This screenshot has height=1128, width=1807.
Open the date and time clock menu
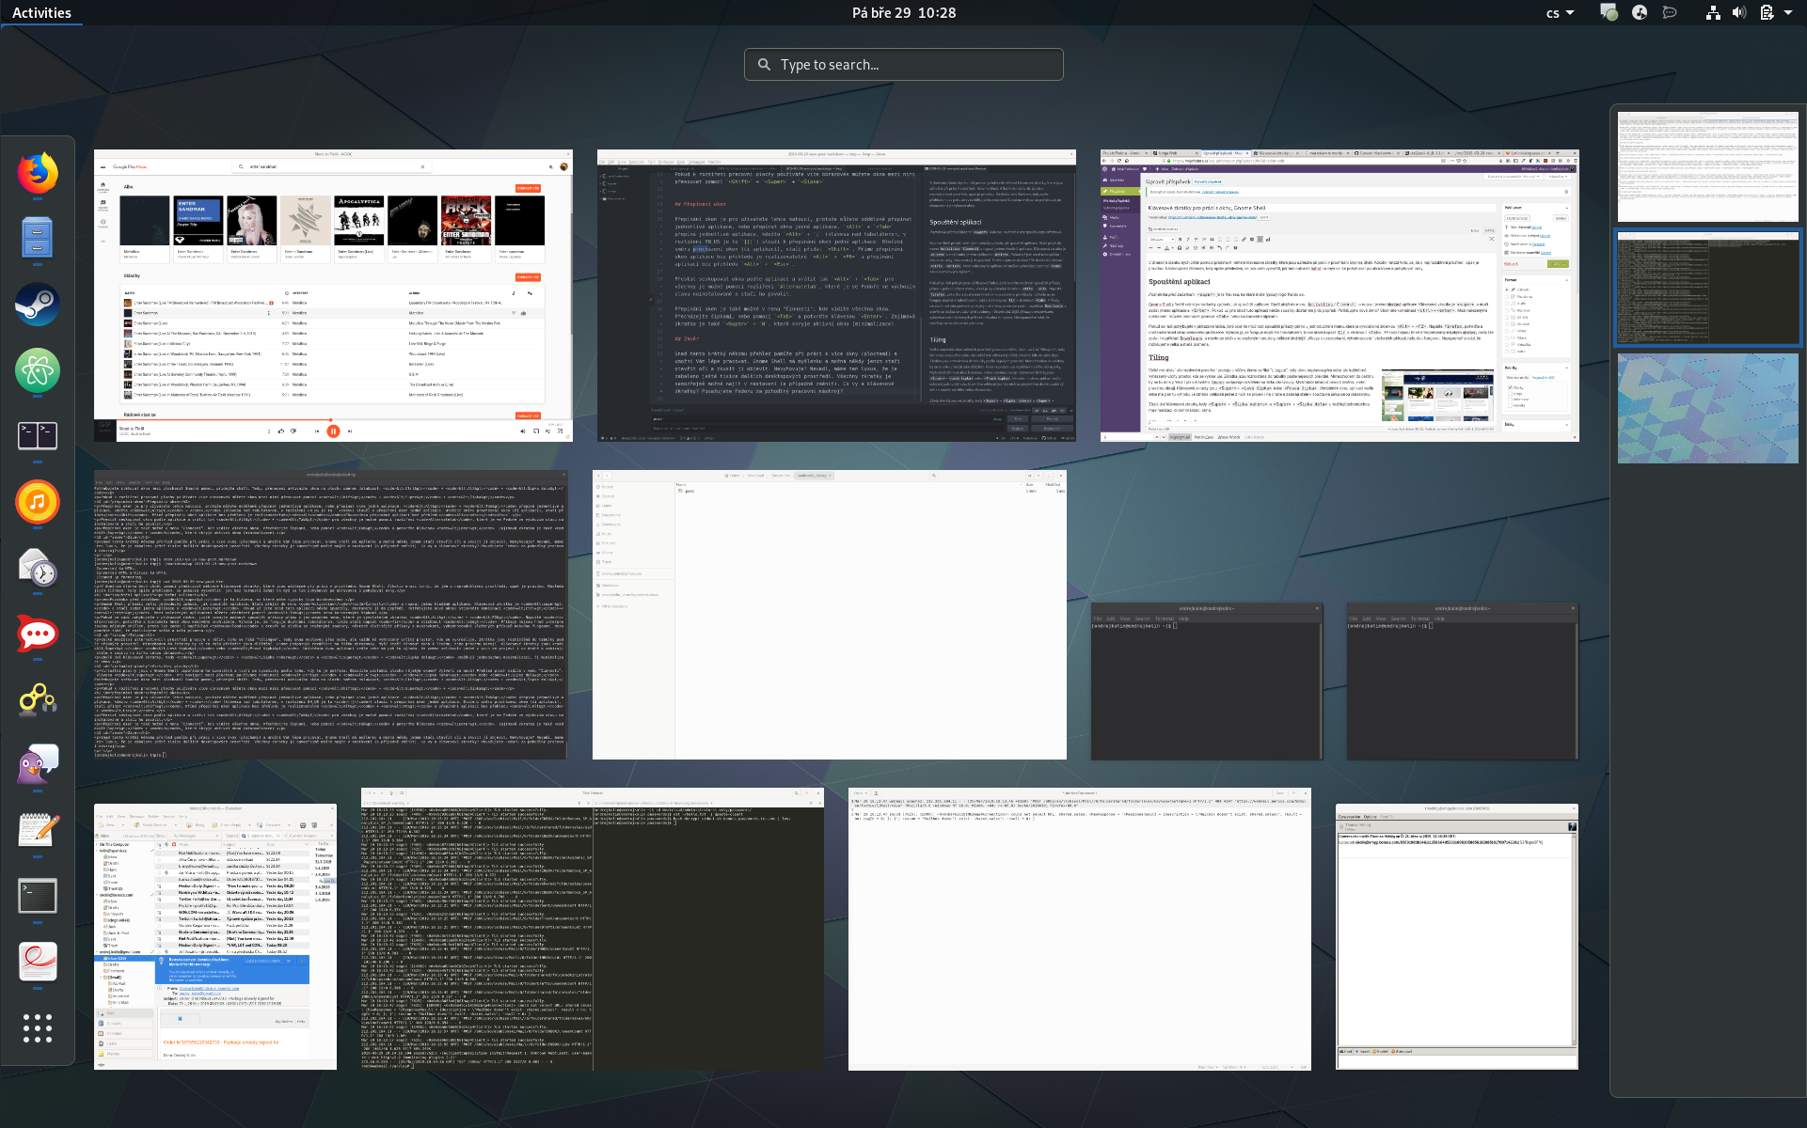point(903,12)
